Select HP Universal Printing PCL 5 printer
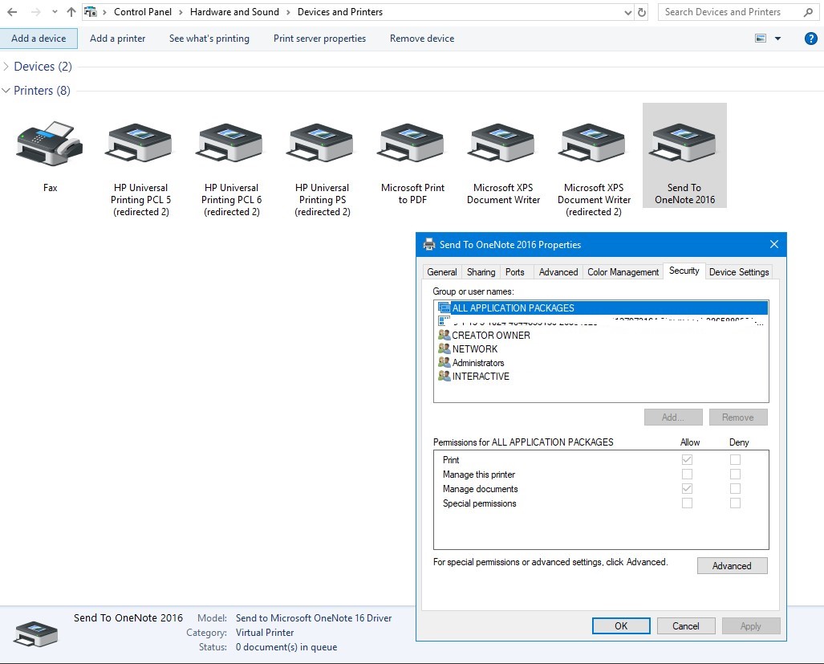824x664 pixels. pyautogui.click(x=140, y=145)
